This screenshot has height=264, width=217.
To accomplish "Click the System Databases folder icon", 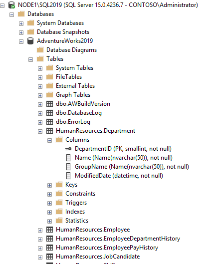I will tap(30, 23).
